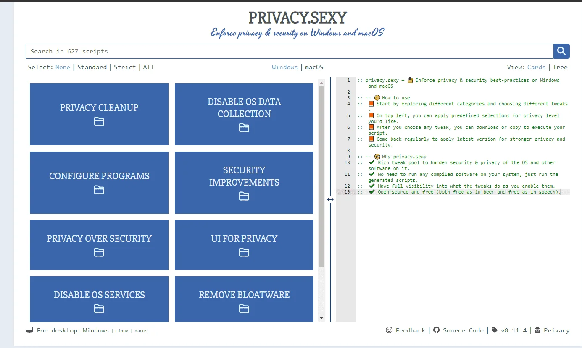The image size is (582, 348).
Task: Open the folder icon in UI For Privacy card
Action: coord(244,252)
